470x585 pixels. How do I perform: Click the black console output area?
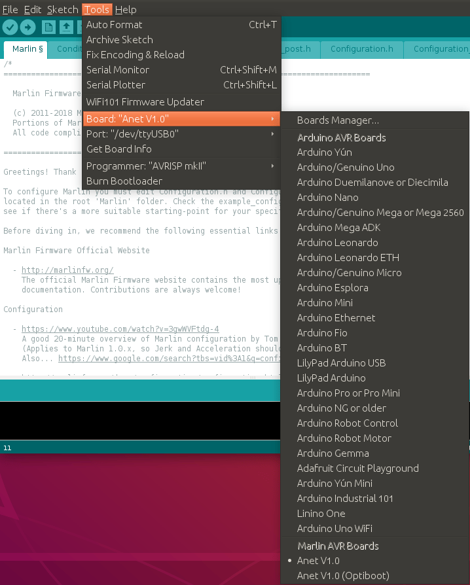tap(140, 421)
